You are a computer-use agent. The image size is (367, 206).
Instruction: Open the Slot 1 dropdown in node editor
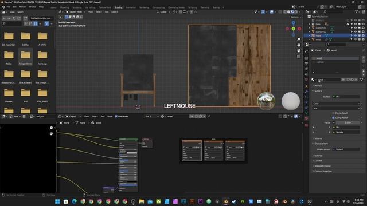pyautogui.click(x=151, y=116)
